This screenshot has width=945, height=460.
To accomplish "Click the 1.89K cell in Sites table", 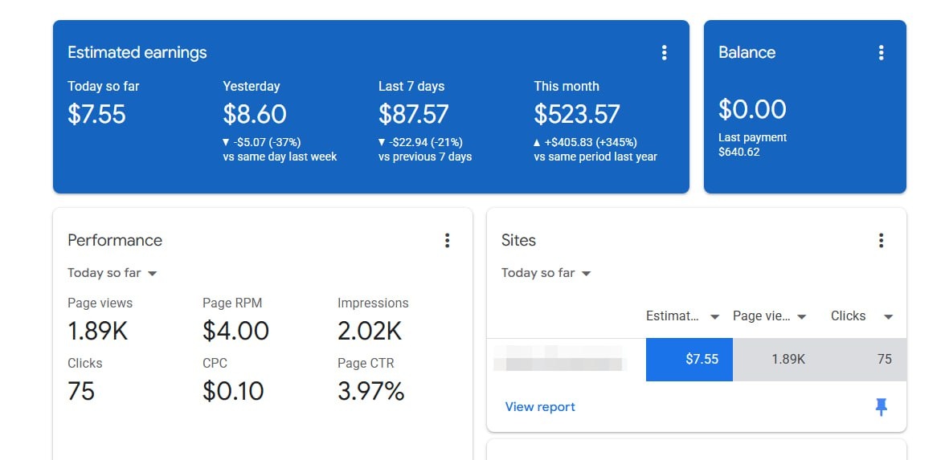I will [x=776, y=360].
